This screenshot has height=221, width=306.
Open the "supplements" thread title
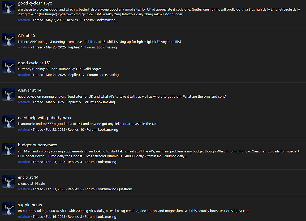[x=30, y=205]
